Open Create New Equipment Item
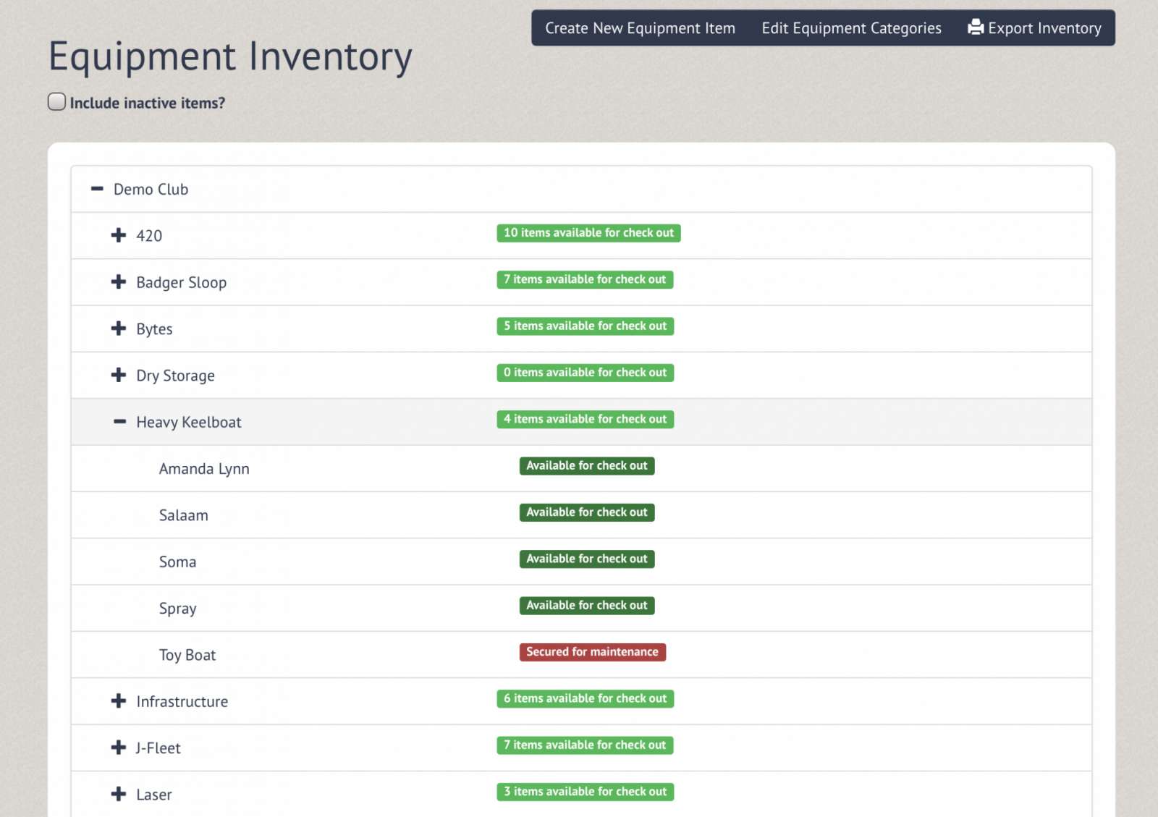The image size is (1158, 817). (640, 28)
